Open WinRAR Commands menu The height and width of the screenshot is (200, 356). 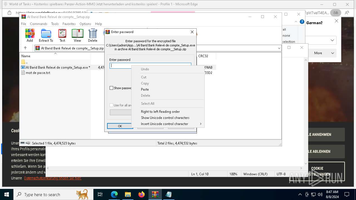click(39, 24)
